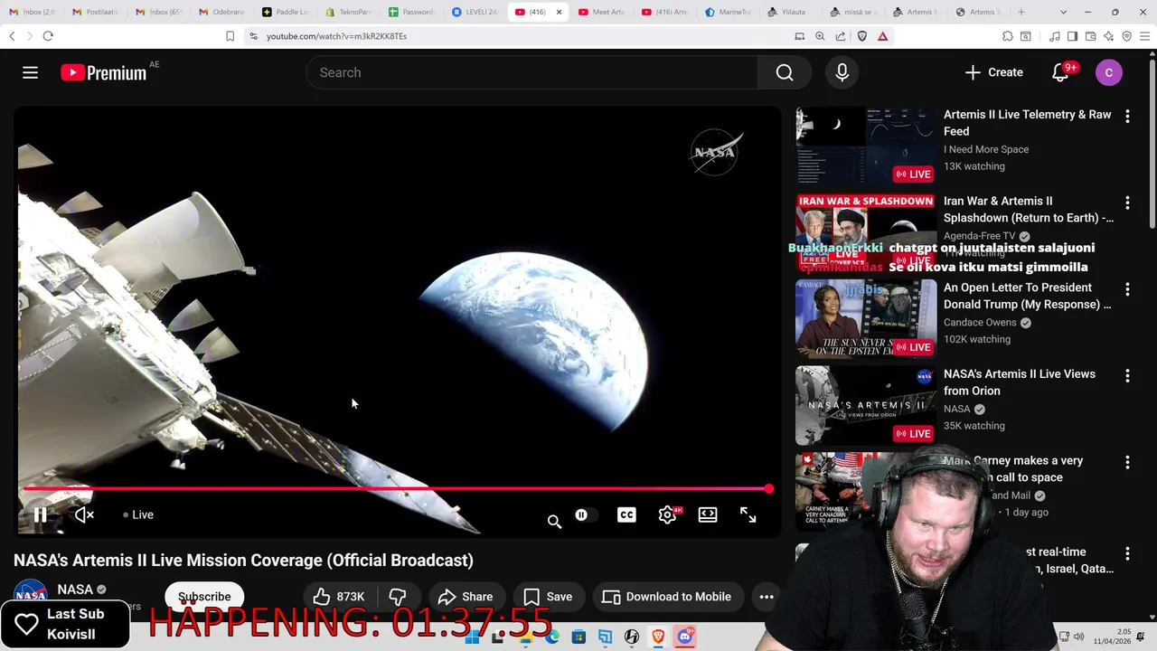Toggle closed captions CC

tap(626, 514)
